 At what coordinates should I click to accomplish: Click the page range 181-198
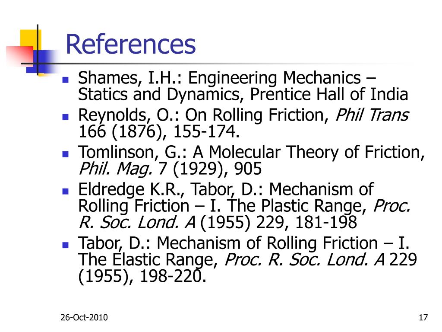(x=326, y=223)
